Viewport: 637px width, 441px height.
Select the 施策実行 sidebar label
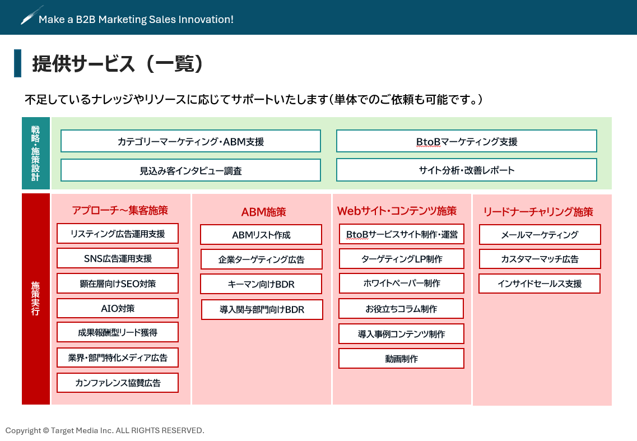(36, 298)
